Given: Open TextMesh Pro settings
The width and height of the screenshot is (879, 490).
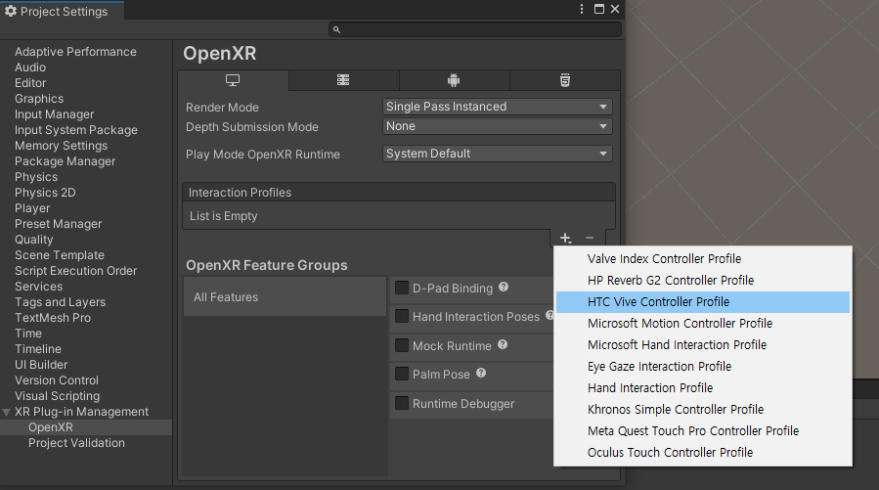Looking at the screenshot, I should [x=53, y=318].
